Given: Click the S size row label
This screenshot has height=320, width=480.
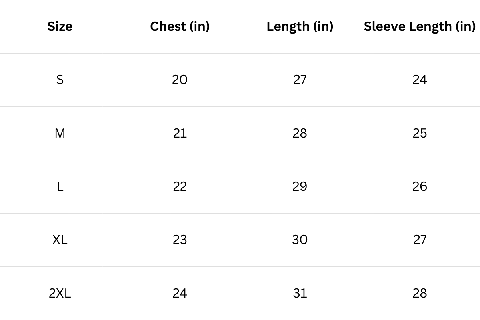Looking at the screenshot, I should [60, 80].
